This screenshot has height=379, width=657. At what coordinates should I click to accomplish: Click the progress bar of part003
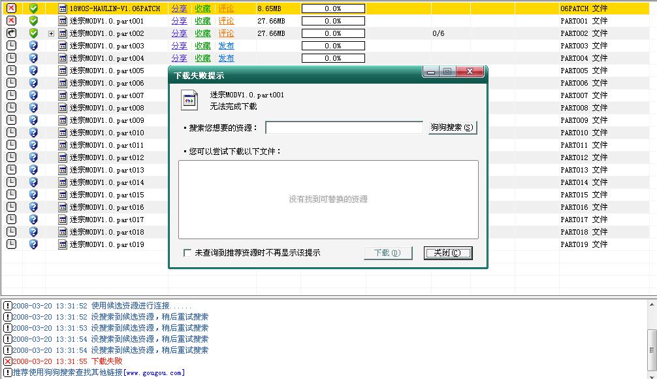tap(333, 46)
